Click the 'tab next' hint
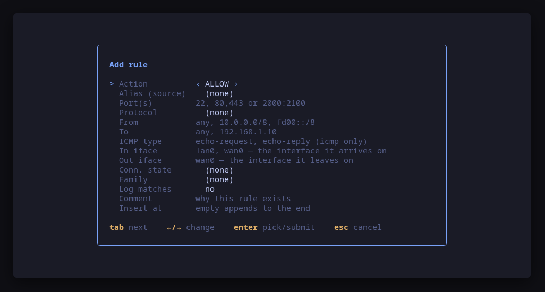The height and width of the screenshot is (292, 545). [x=129, y=227]
